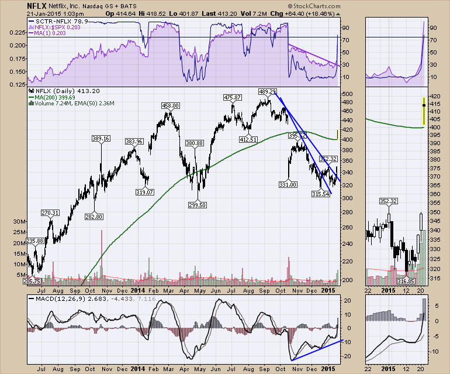Click the 299.50 low price label
The width and height of the screenshot is (450, 374).
[x=197, y=205]
